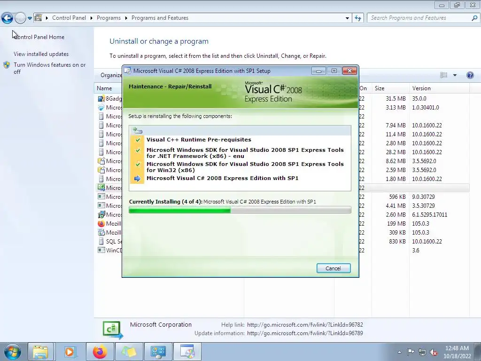Click the 199 MB size value
481x361 pixels.
pyautogui.click(x=396, y=223)
